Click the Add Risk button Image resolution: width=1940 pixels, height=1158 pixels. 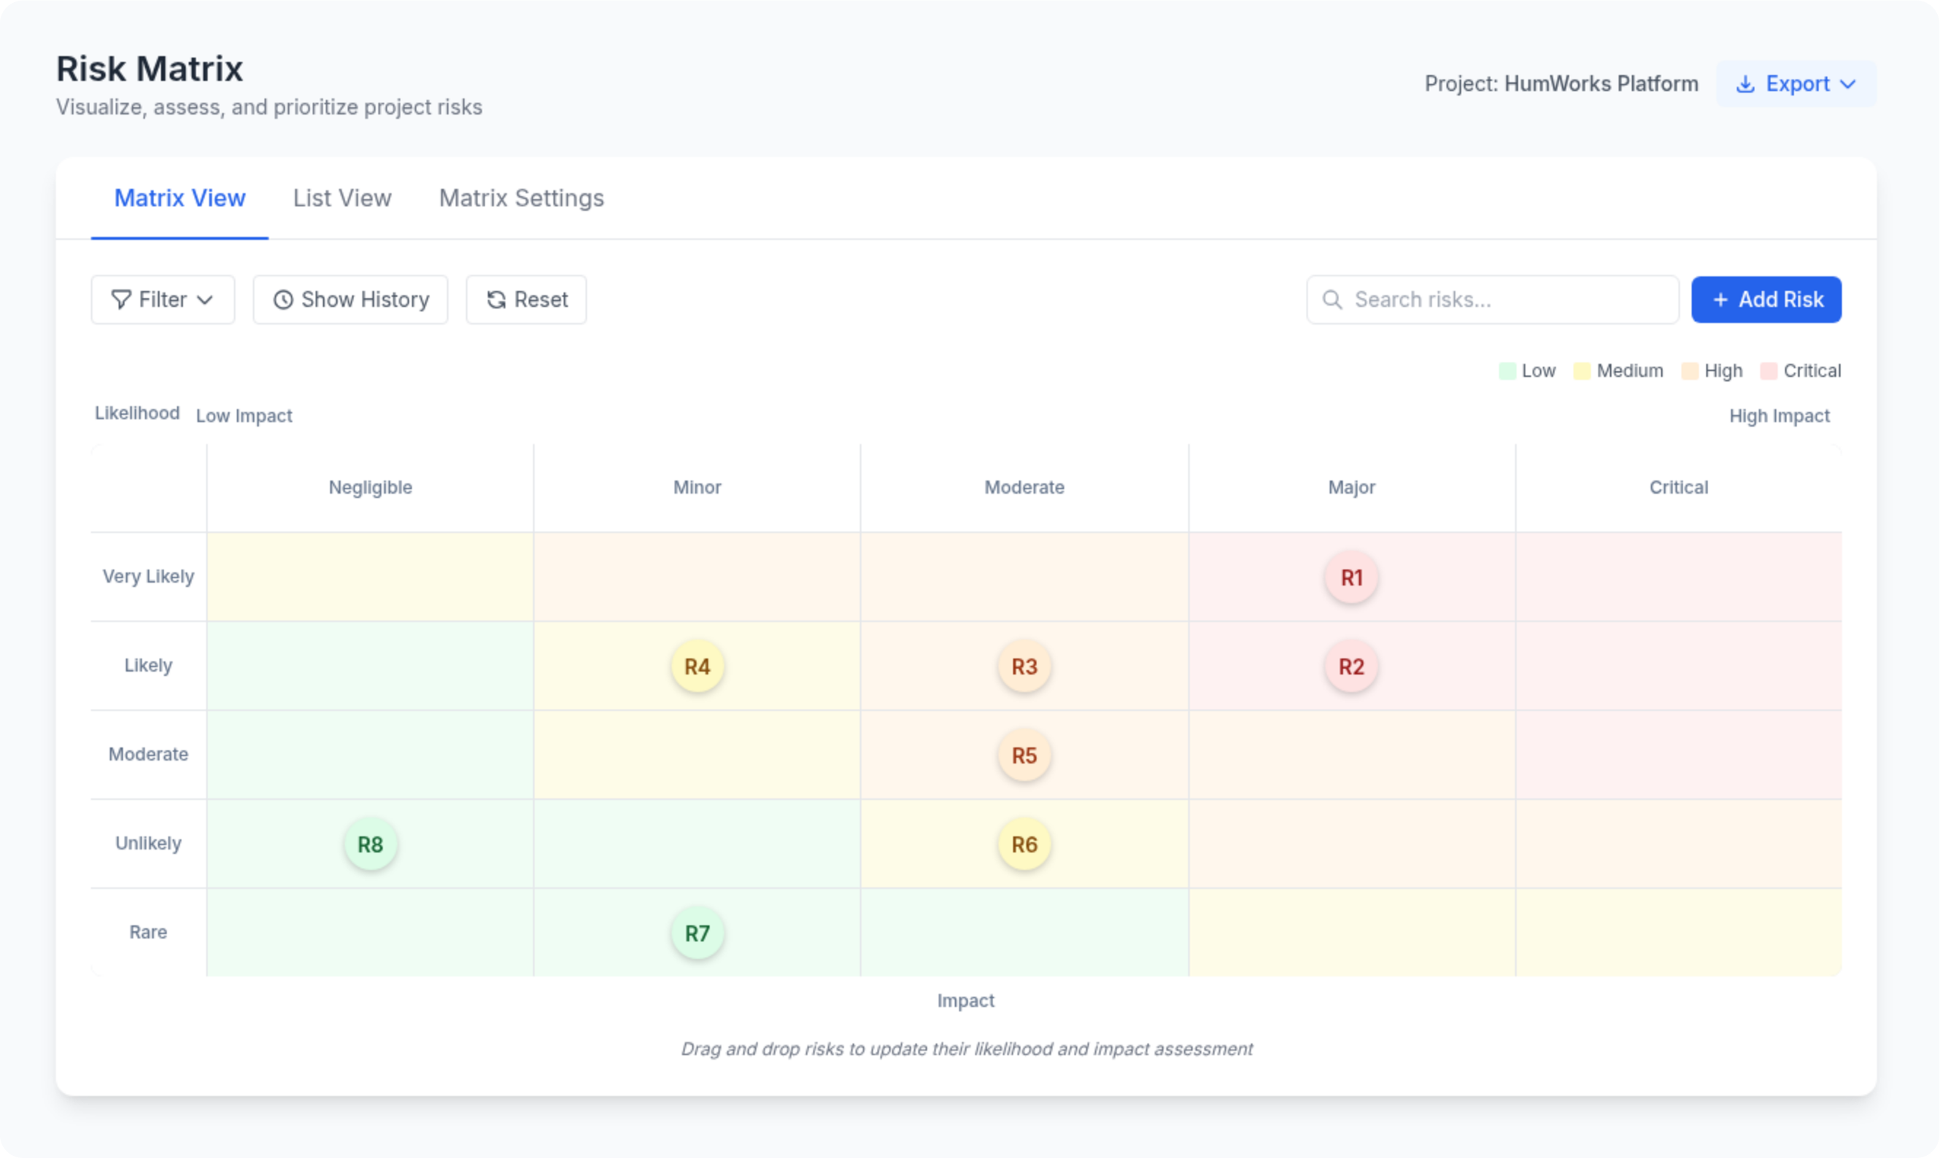[1766, 300]
